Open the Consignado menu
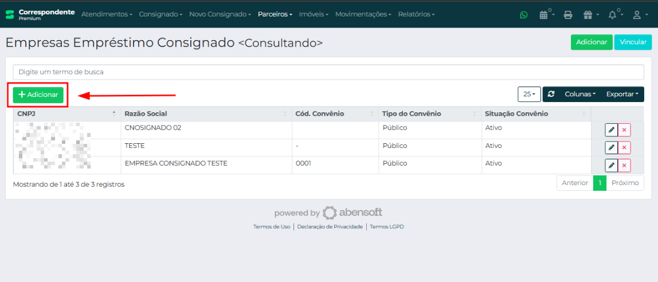658x282 pixels. coord(160,14)
